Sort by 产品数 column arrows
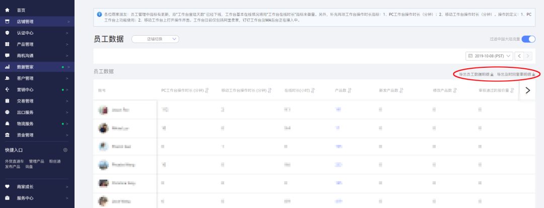The width and height of the screenshot is (544, 208). coord(350,90)
